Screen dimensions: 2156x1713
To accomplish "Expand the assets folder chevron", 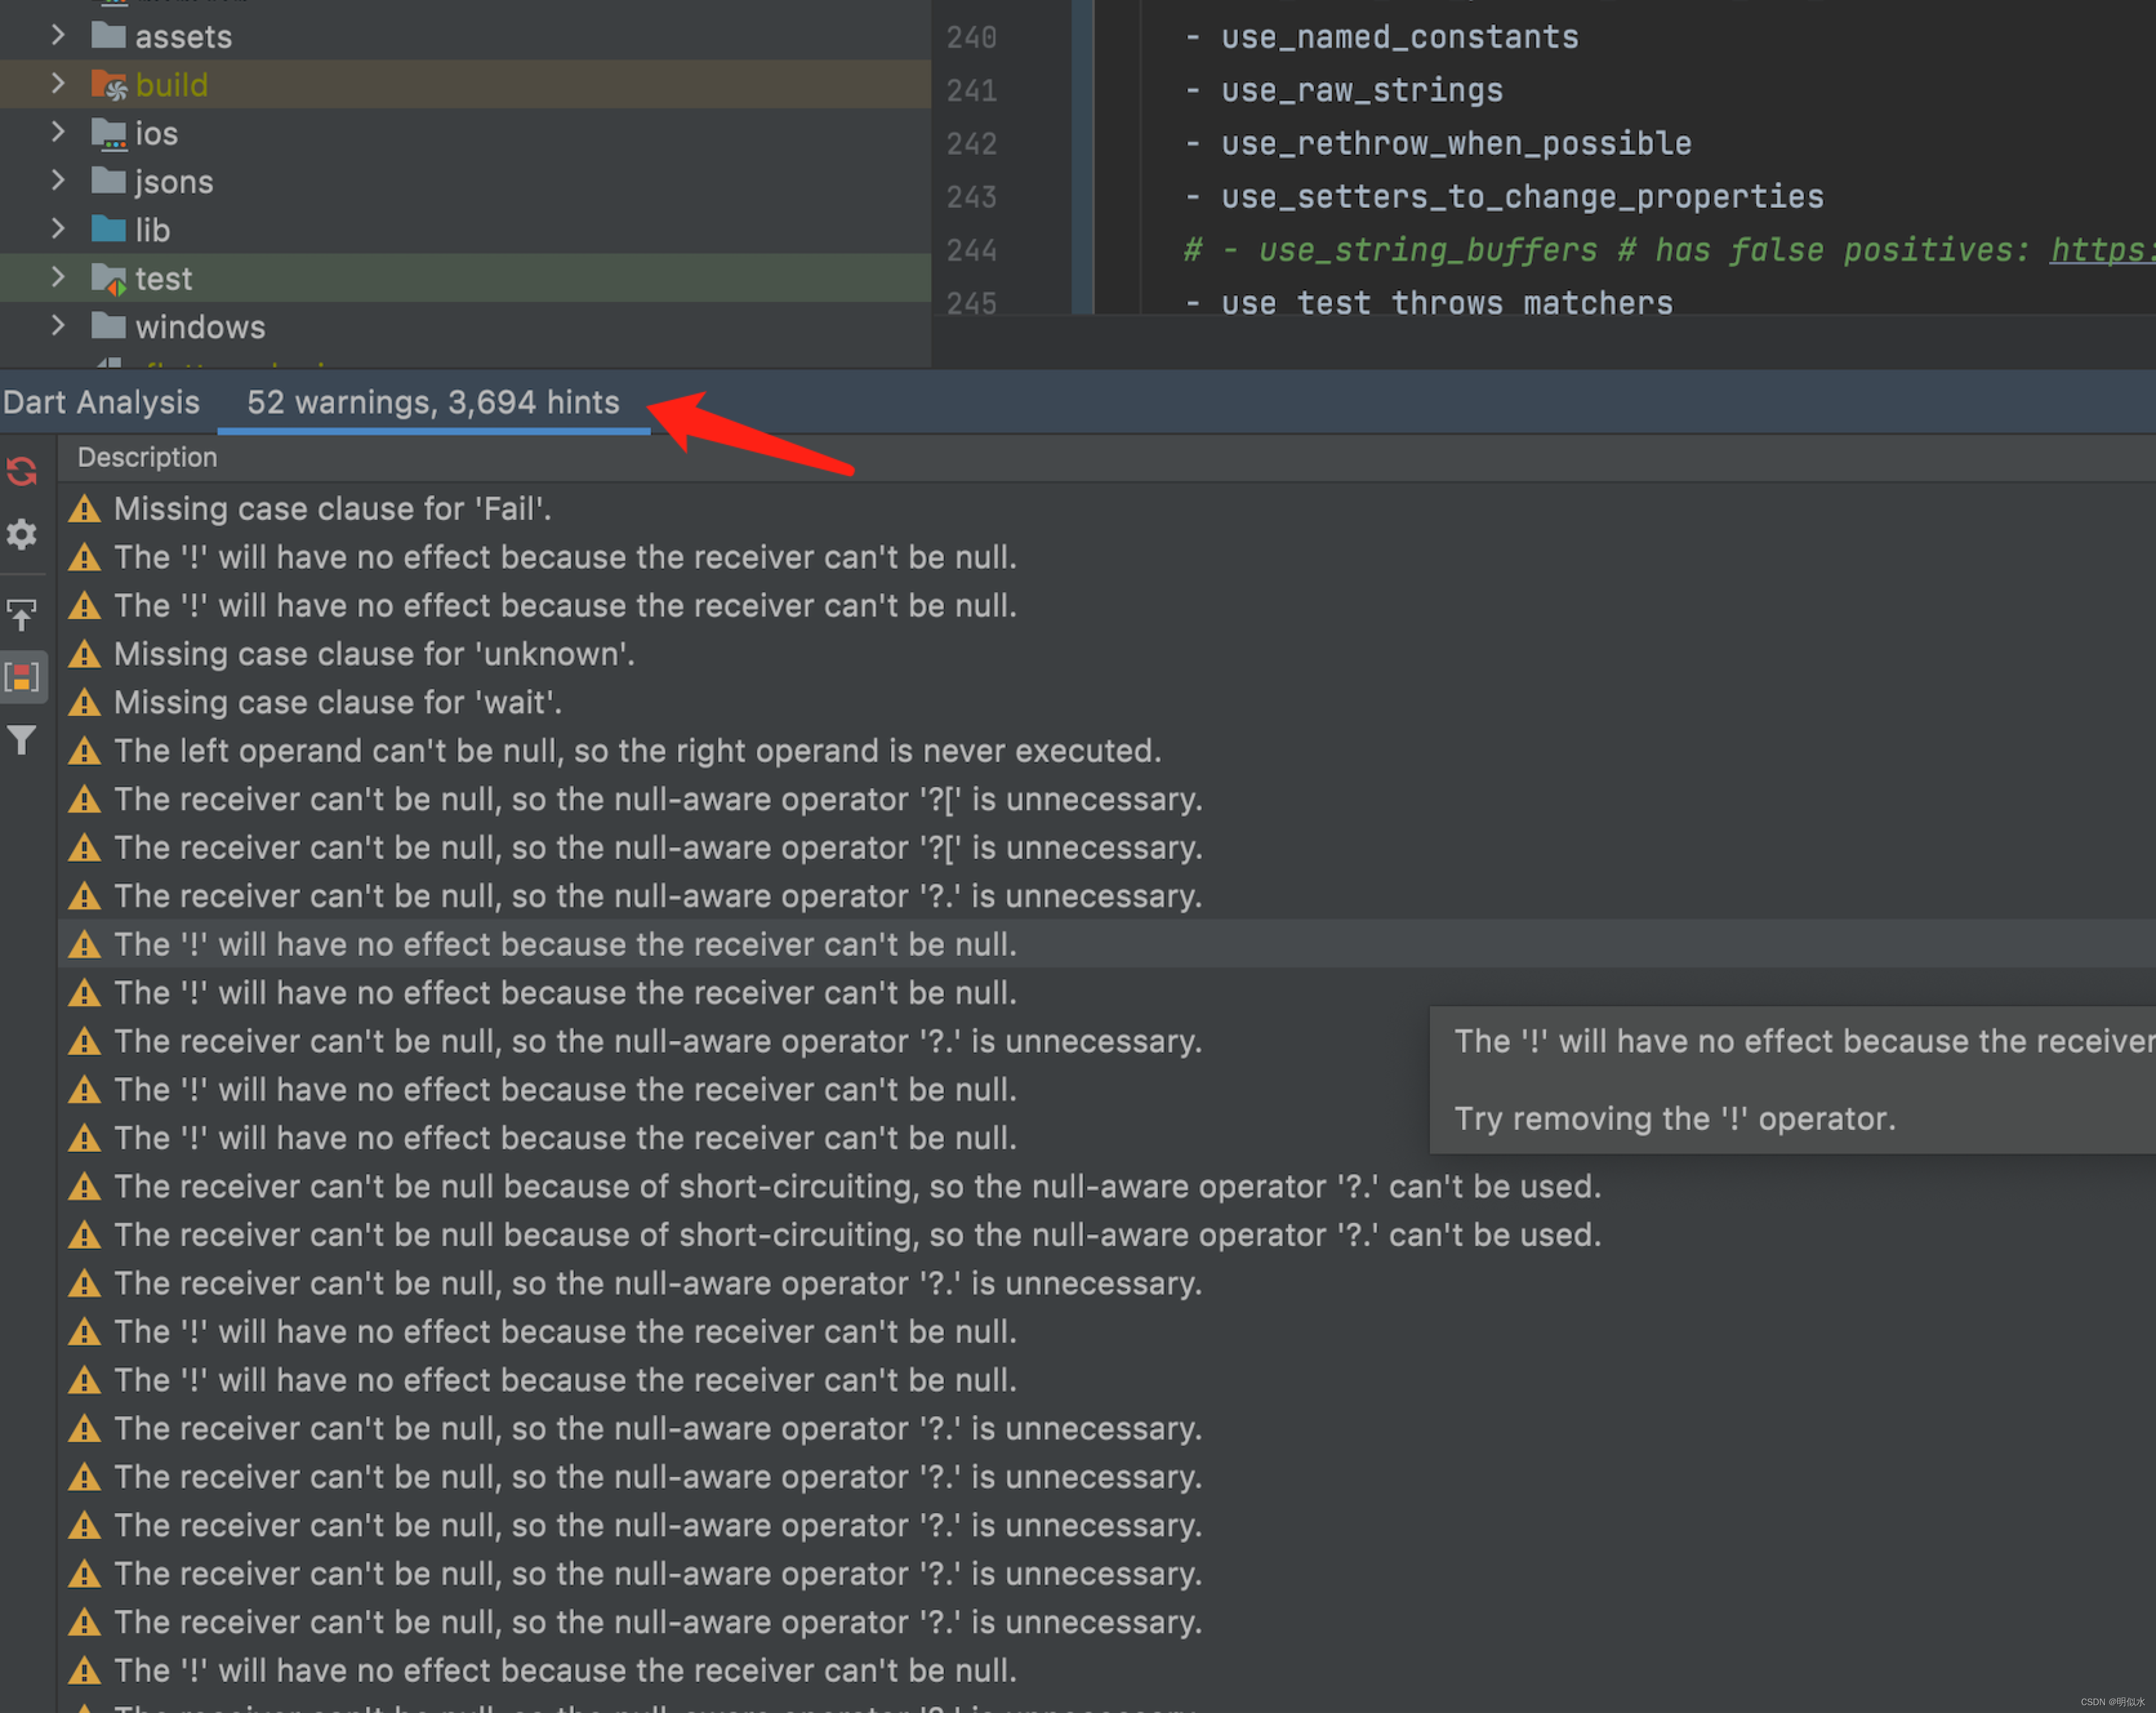I will point(58,36).
